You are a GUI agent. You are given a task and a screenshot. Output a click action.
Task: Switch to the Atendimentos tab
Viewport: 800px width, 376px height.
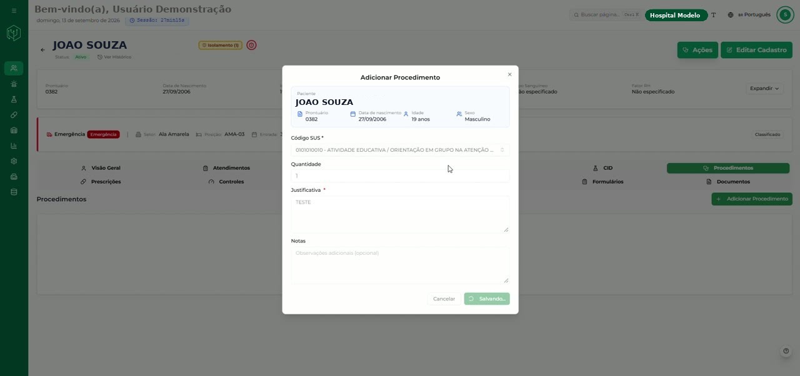point(226,168)
